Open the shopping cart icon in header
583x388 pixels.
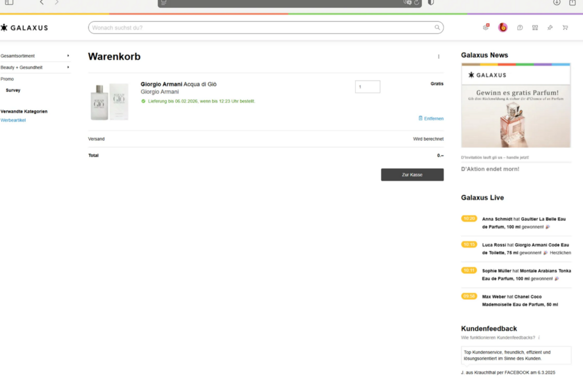pos(565,28)
